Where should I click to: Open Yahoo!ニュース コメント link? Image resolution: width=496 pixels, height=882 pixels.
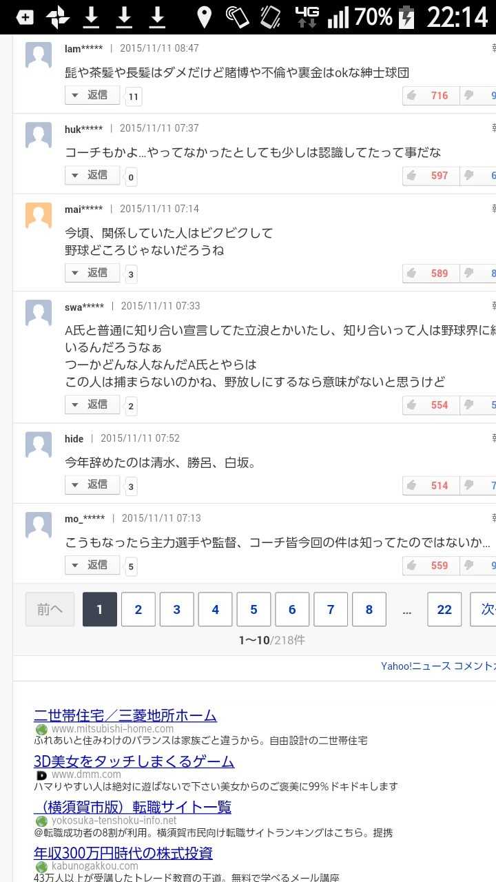438,666
